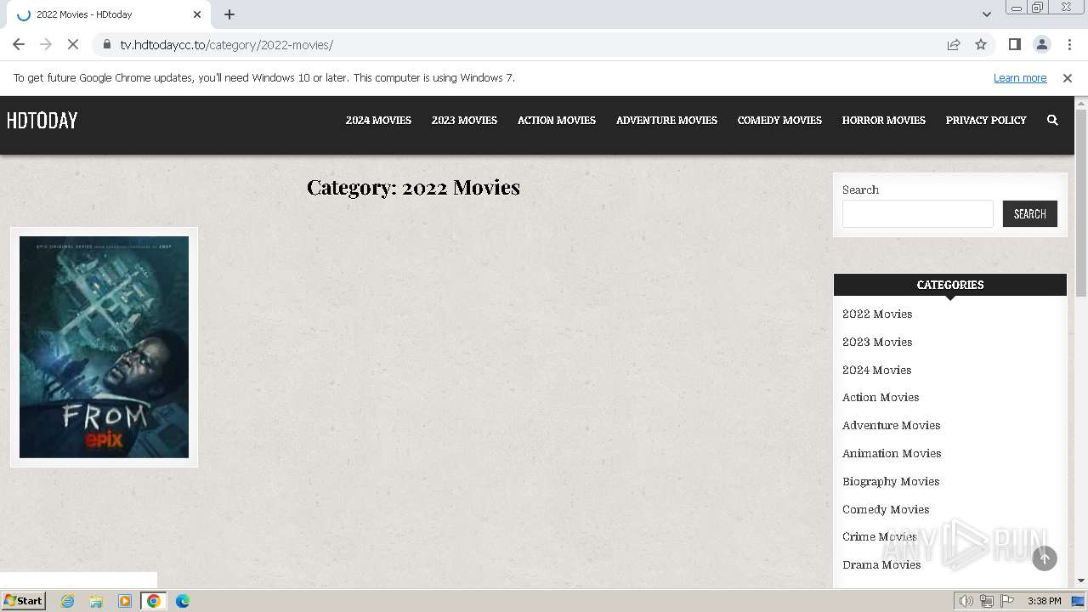The height and width of the screenshot is (612, 1088).
Task: Open Adventure Movies category in sidebar
Action: [891, 425]
